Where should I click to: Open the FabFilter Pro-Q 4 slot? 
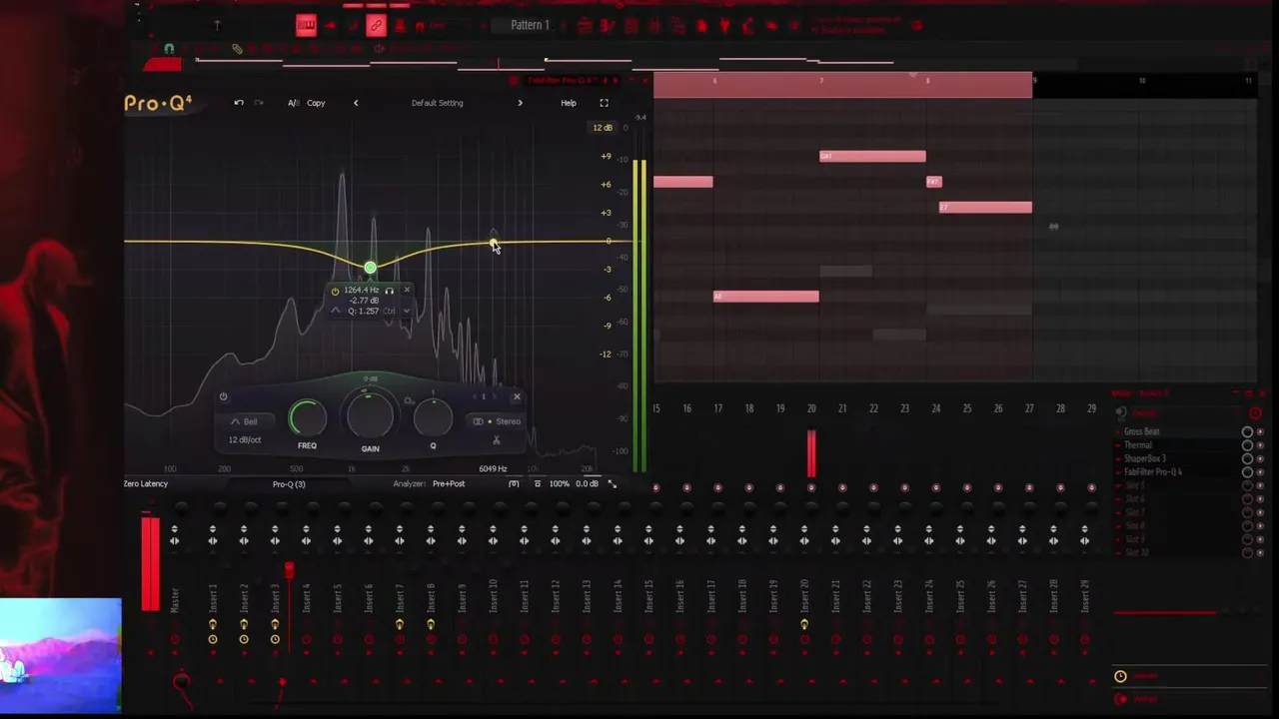point(1153,471)
